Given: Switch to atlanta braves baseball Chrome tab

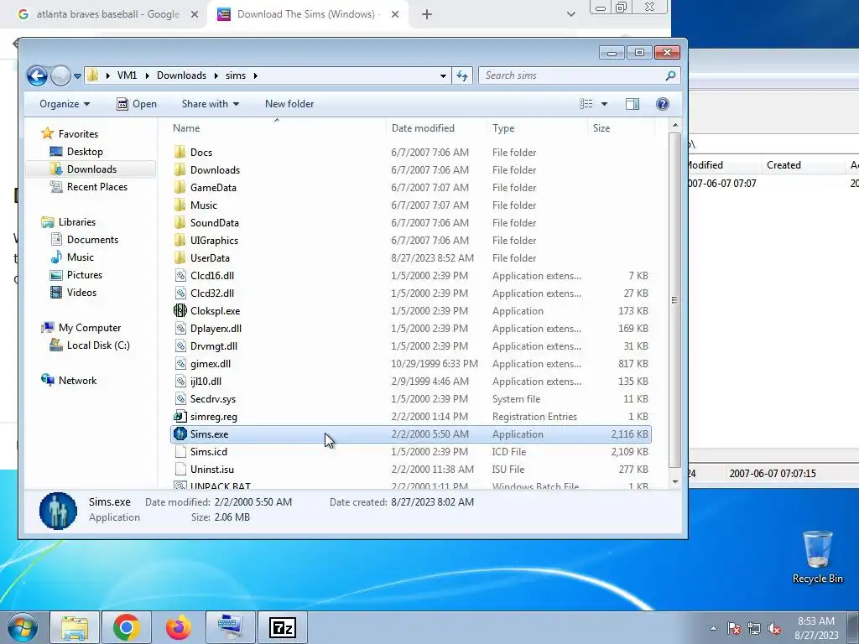Looking at the screenshot, I should pos(107,14).
